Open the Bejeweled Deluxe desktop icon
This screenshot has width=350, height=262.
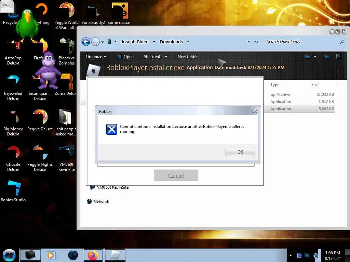13,87
